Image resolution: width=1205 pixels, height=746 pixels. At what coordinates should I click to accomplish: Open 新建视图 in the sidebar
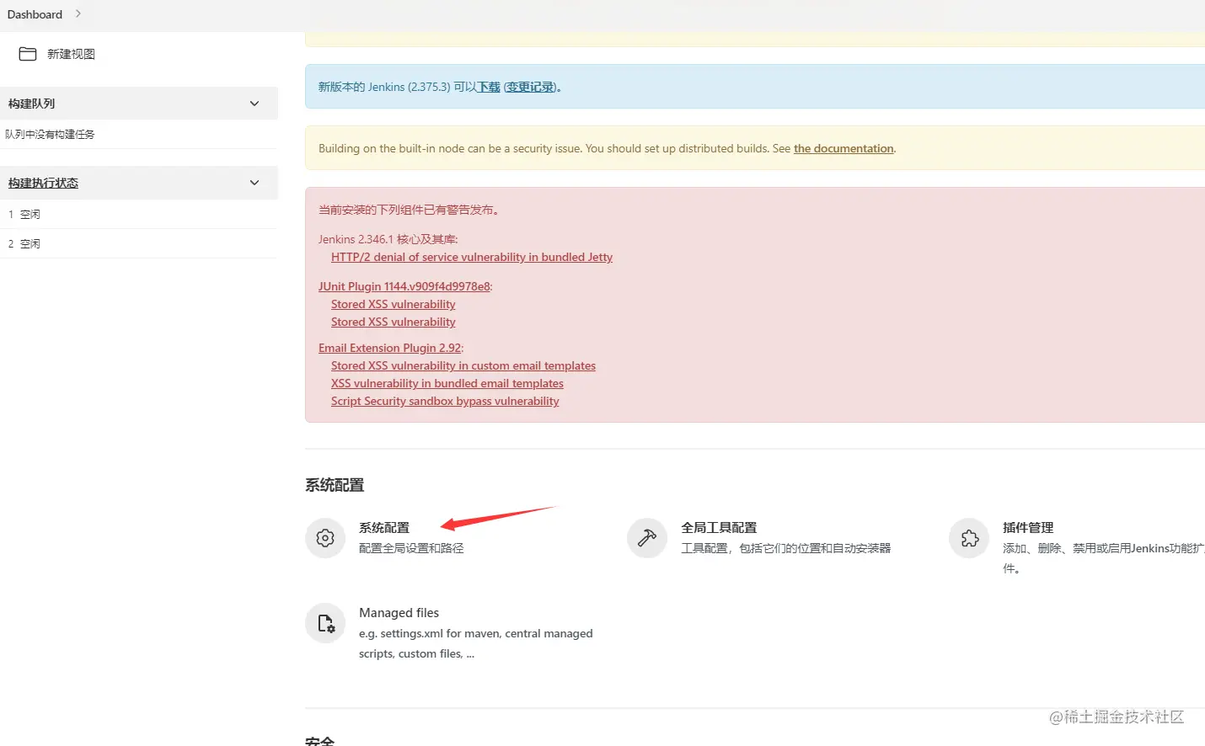click(71, 54)
